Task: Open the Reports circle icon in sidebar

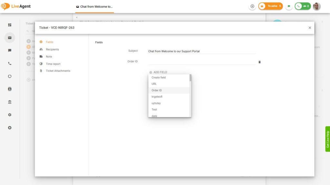Action: tap(10, 76)
